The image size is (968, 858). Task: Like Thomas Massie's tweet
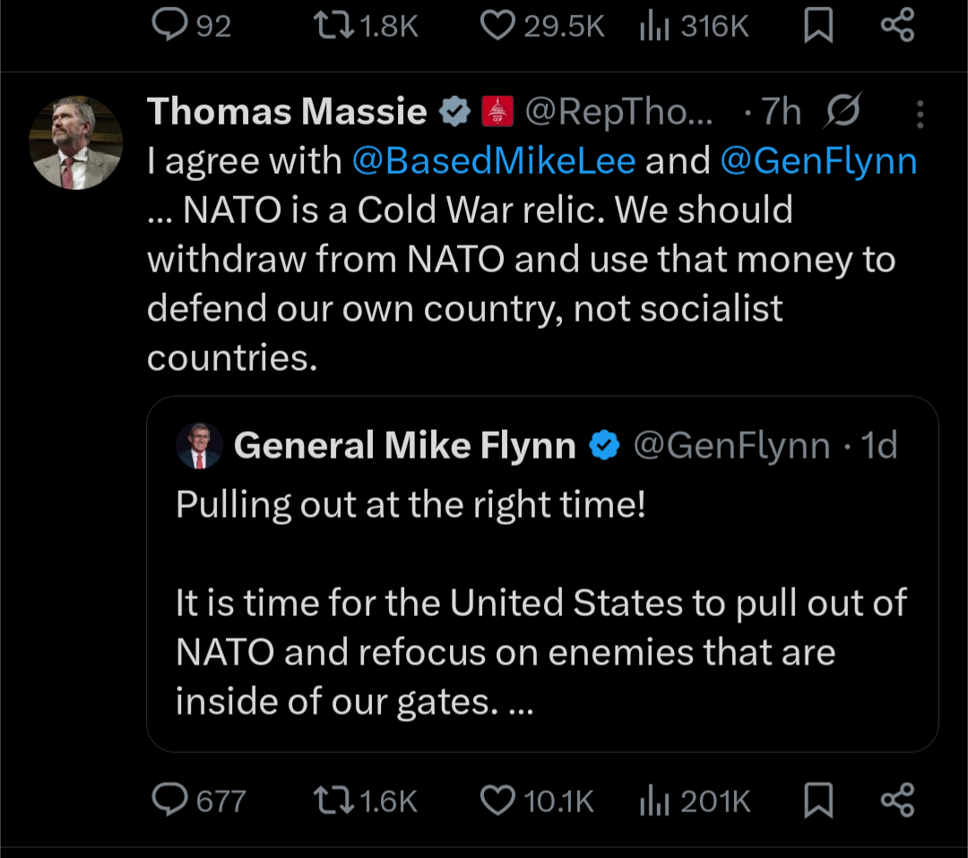click(498, 800)
